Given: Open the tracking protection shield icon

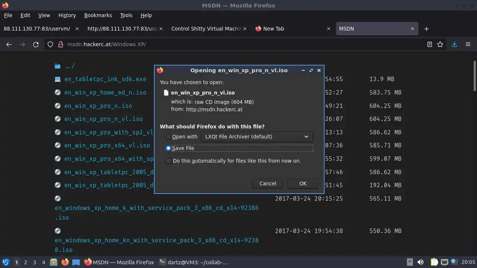Looking at the screenshot, I should coord(50,44).
